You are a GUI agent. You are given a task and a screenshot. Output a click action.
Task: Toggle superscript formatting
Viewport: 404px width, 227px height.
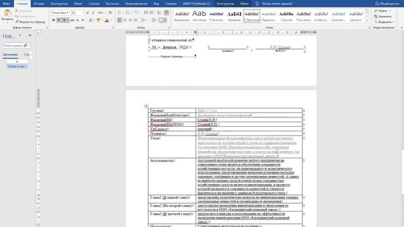[83, 20]
